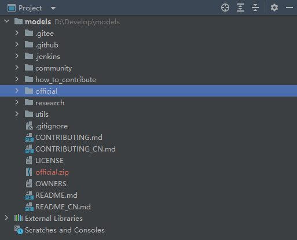Expand the .gitee folder
Image resolution: width=297 pixels, height=240 pixels.
pos(17,33)
